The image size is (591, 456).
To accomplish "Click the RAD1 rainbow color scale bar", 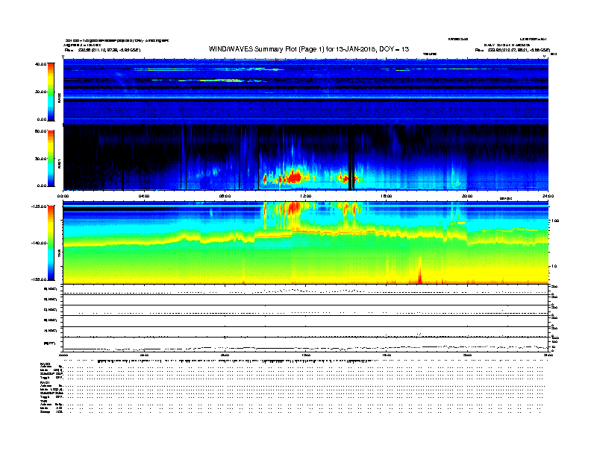I will tap(51, 159).
